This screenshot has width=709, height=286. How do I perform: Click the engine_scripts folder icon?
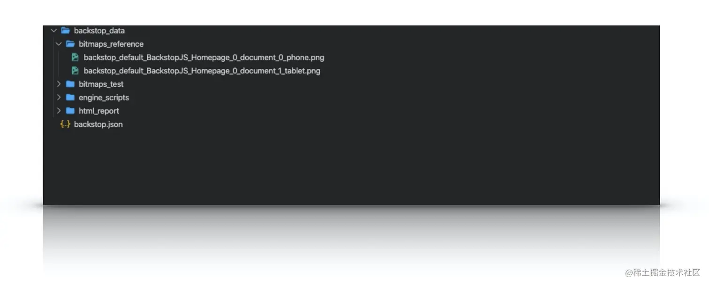pos(70,97)
